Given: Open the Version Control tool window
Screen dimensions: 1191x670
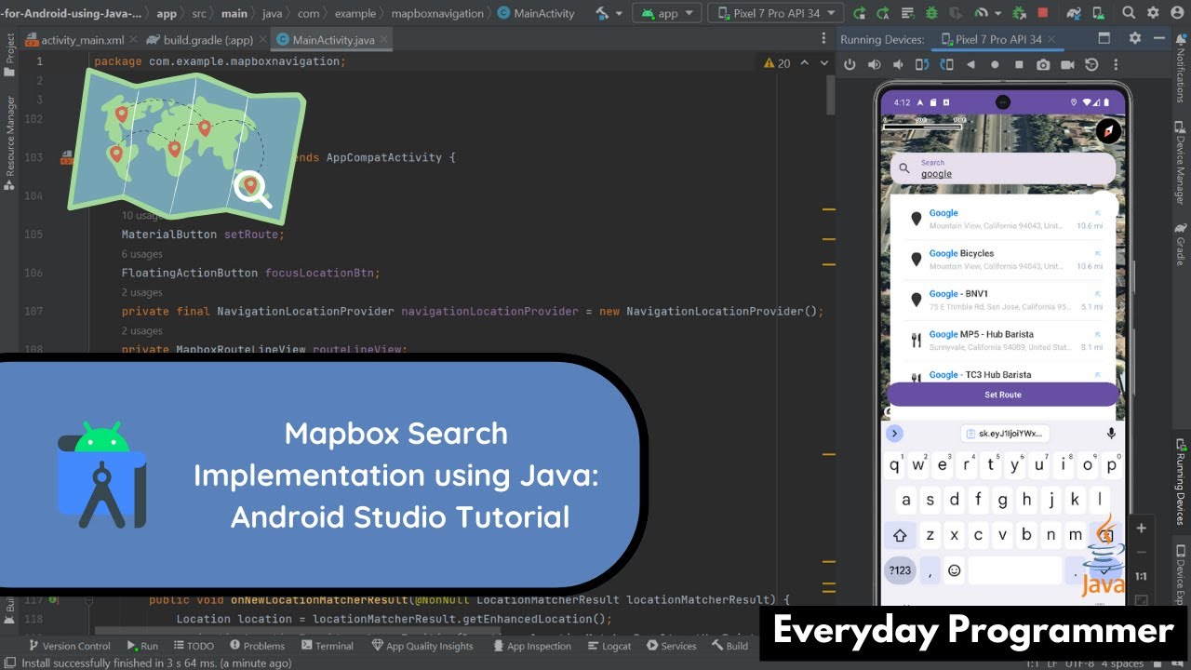Looking at the screenshot, I should (69, 646).
